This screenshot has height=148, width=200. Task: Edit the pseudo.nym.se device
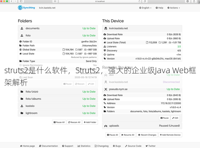[175, 118]
